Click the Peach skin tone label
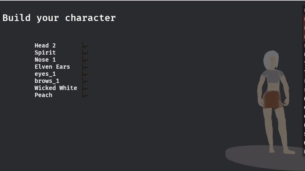 (43, 95)
